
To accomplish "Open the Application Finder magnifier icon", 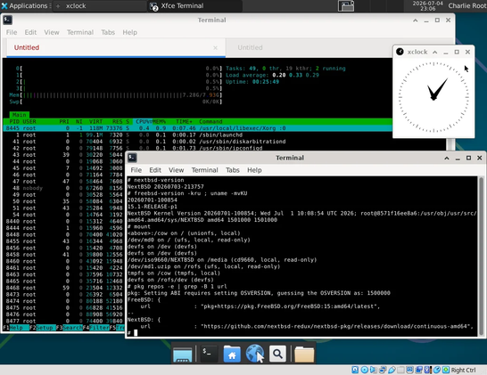I will (x=277, y=354).
